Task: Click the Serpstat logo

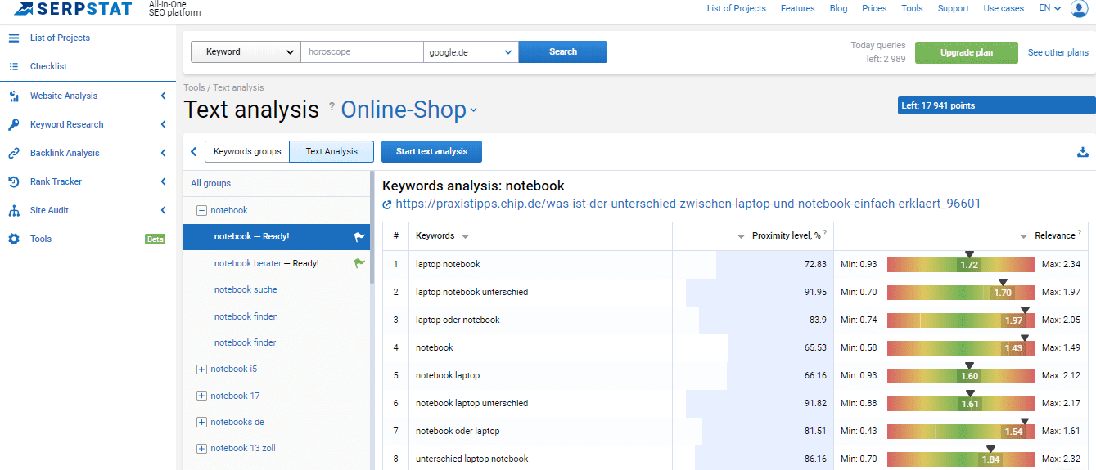Action: tap(72, 9)
